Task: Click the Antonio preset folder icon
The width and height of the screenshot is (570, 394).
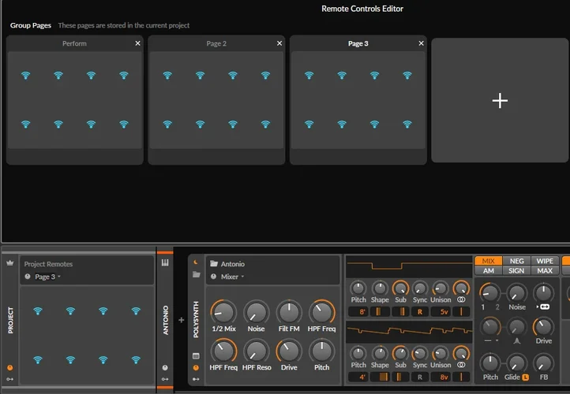Action: (213, 264)
